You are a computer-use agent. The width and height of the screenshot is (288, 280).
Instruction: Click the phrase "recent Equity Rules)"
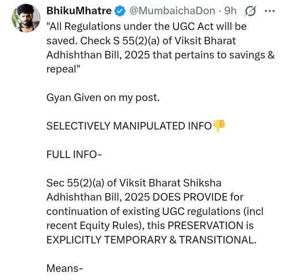pyautogui.click(x=96, y=225)
